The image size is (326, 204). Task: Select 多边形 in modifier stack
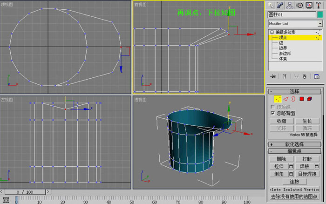point(285,54)
